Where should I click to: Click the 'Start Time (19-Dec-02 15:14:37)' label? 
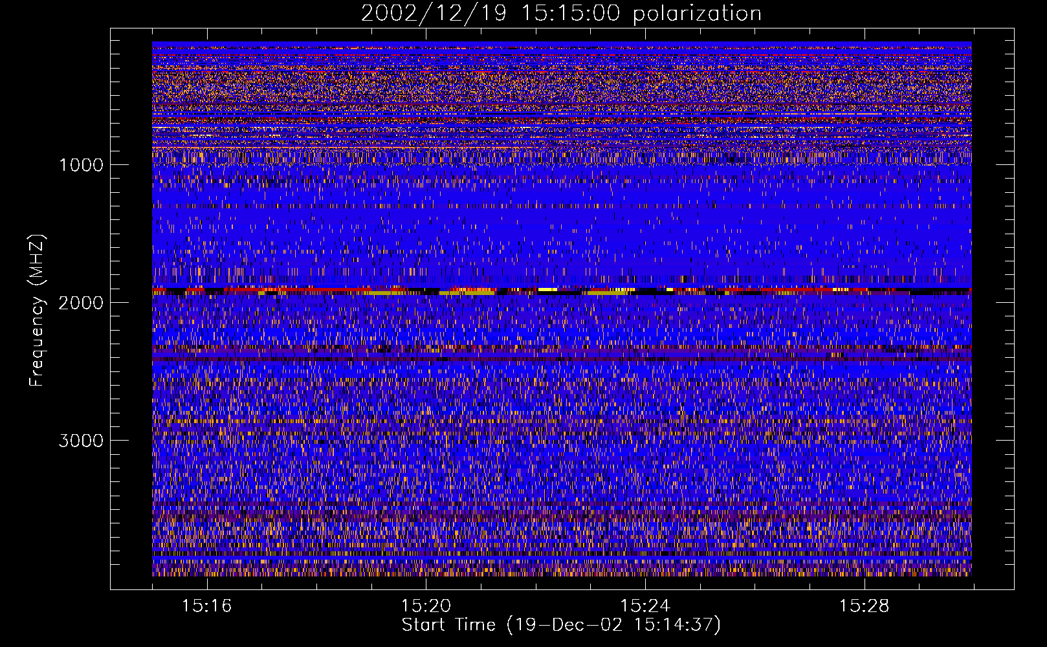[x=561, y=625]
